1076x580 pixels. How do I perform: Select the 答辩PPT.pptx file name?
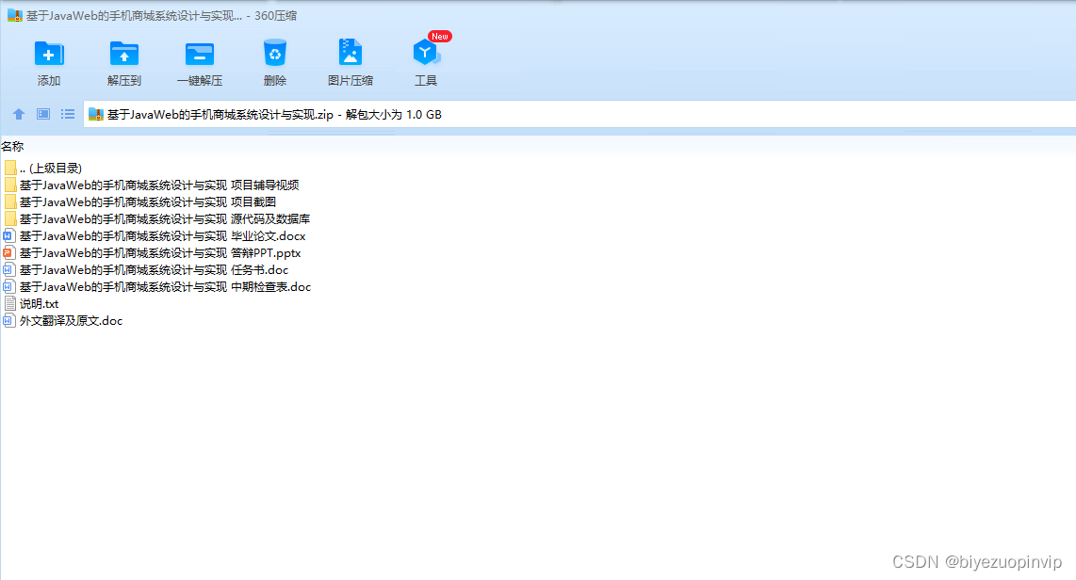click(160, 253)
